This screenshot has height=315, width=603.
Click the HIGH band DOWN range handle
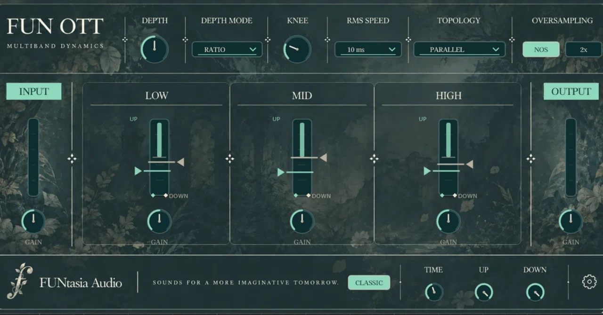click(x=455, y=195)
